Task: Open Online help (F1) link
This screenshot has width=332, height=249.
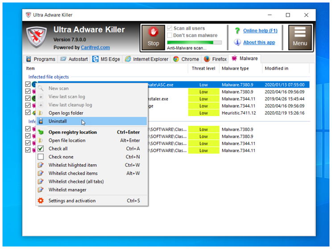Action: 260,31
